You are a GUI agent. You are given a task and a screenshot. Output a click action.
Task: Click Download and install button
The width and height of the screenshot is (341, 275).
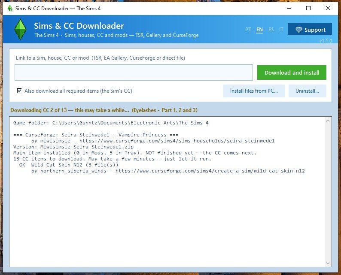[292, 73]
